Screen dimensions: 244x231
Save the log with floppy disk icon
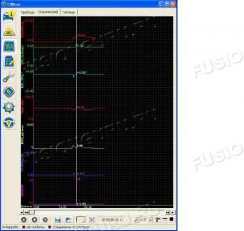point(58,219)
